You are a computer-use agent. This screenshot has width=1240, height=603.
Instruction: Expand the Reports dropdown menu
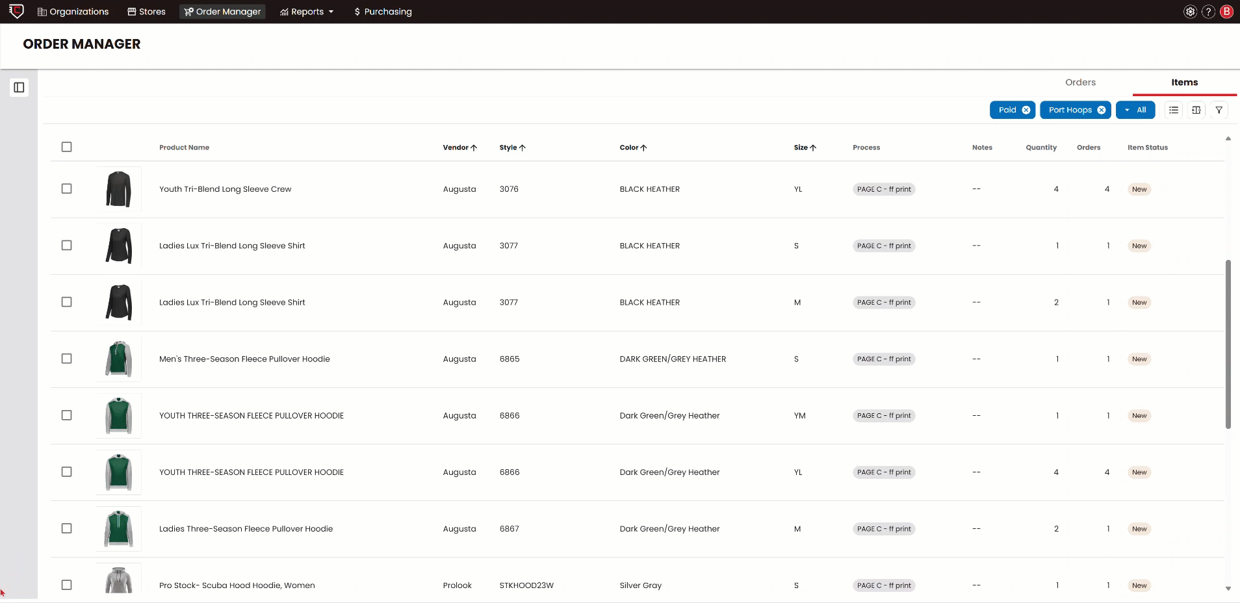[307, 12]
